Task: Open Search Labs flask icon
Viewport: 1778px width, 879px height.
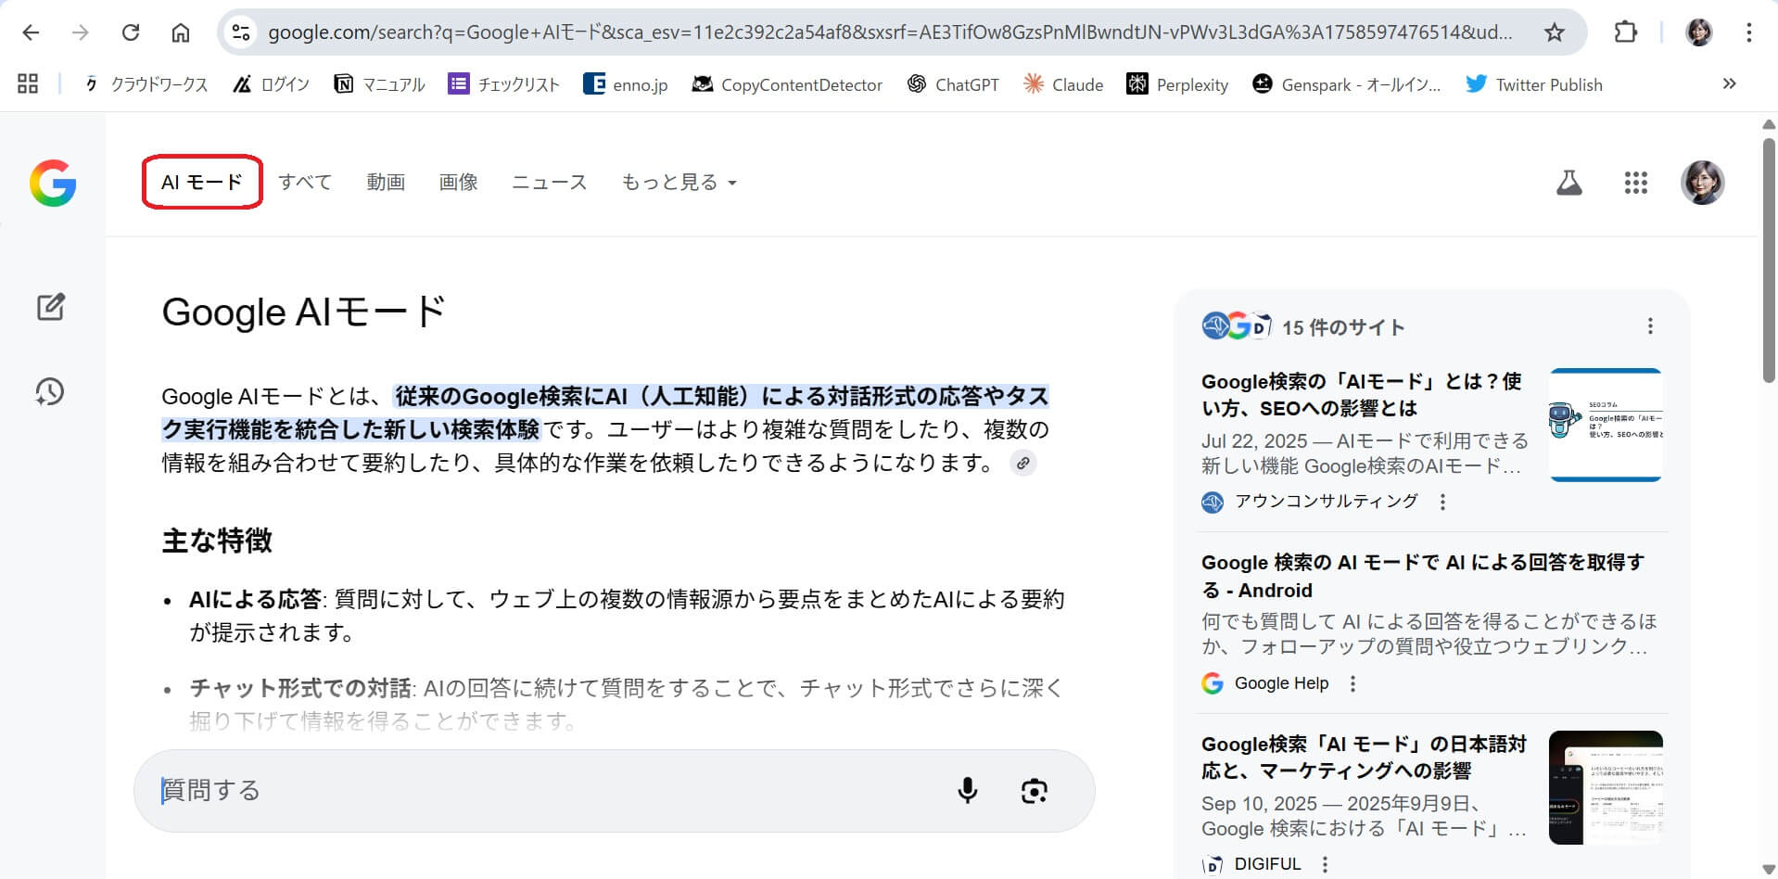Action: coord(1568,183)
